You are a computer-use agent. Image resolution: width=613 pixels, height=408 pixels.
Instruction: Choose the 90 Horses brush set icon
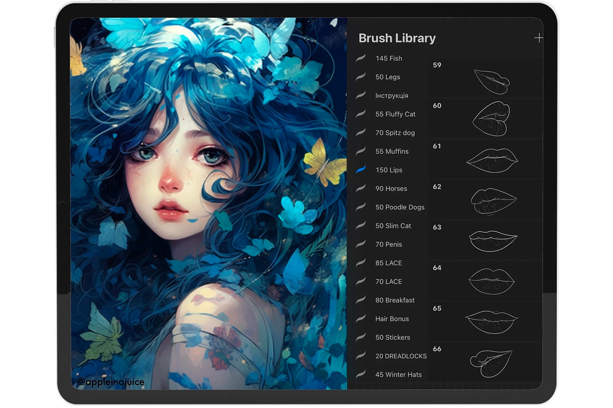[361, 189]
